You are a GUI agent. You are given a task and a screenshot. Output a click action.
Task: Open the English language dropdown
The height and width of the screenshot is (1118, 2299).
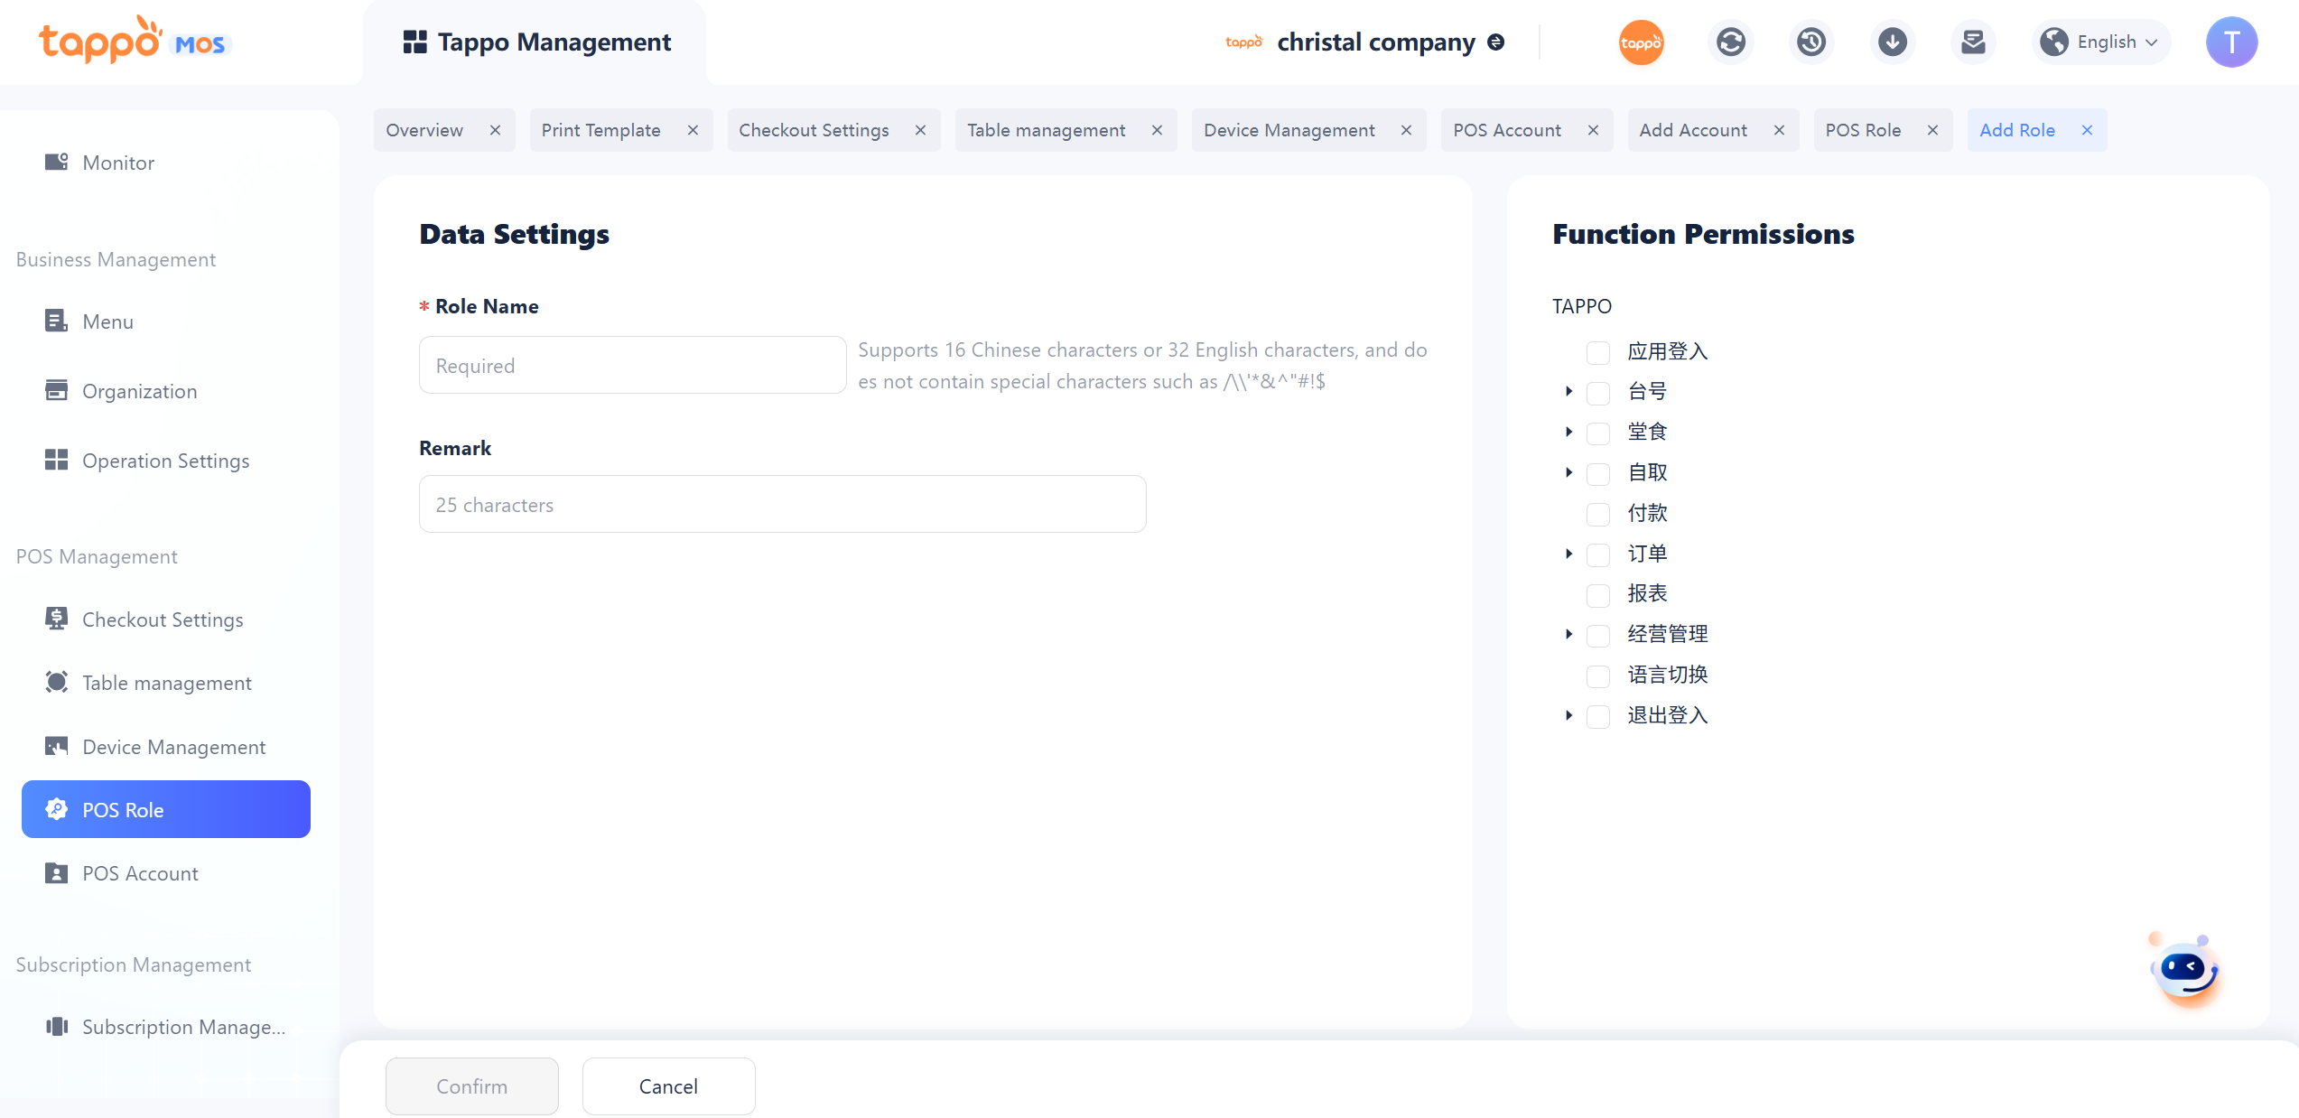(x=2100, y=42)
